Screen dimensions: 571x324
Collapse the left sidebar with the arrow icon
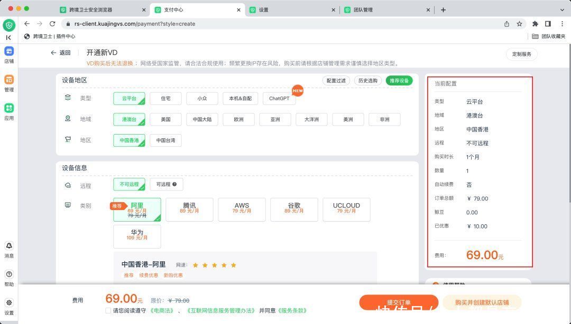click(x=9, y=37)
